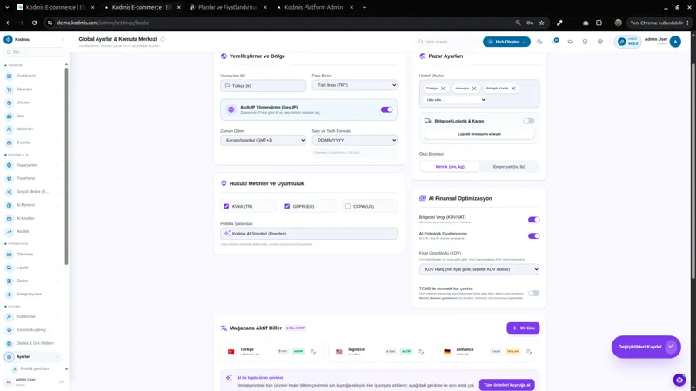Image resolution: width=696 pixels, height=391 pixels.
Task: Open Zaman Dilimi dropdown
Action: click(264, 140)
